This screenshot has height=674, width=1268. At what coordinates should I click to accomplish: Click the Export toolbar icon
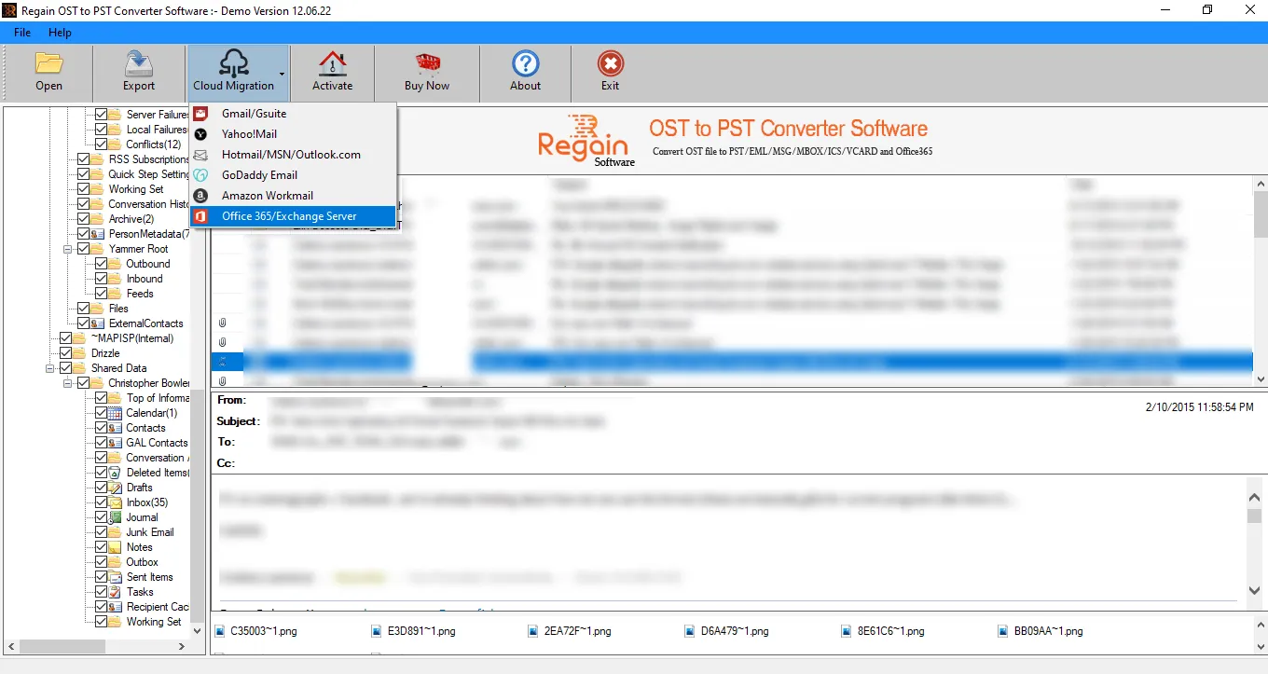139,63
